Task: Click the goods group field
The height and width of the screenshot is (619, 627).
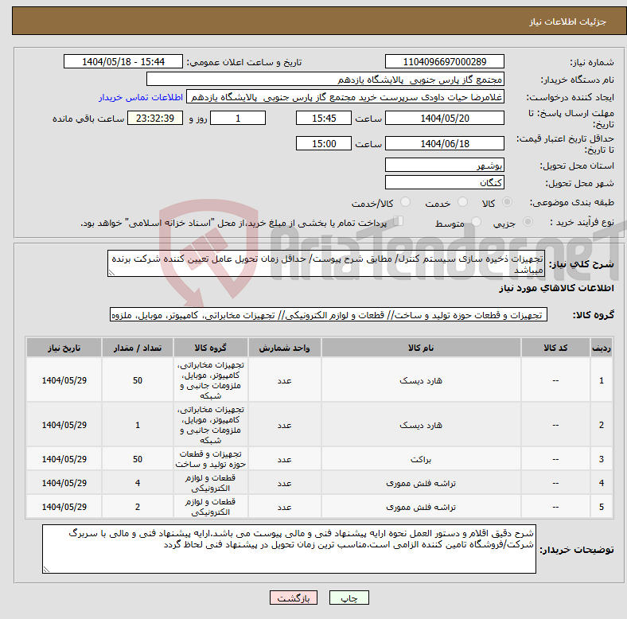Action: click(329, 315)
